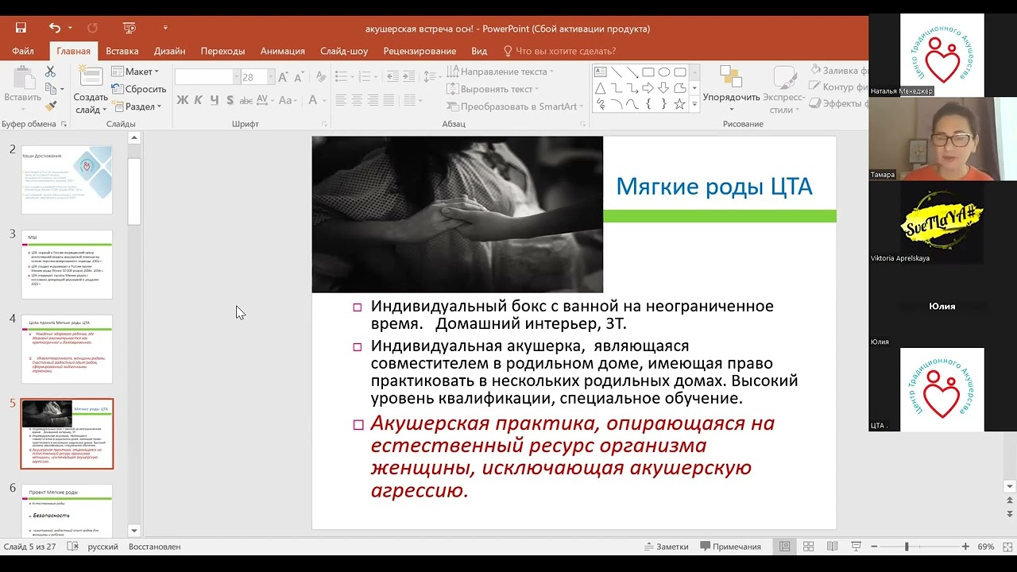Expand the font name combo box arrow
Screen dimensions: 1017x572
pyautogui.click(x=236, y=77)
